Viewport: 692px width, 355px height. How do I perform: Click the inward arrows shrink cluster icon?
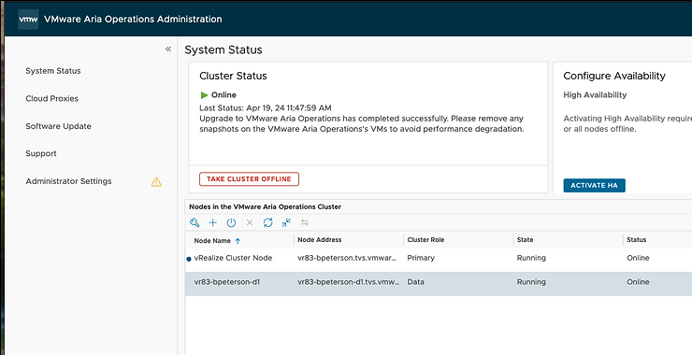[286, 222]
